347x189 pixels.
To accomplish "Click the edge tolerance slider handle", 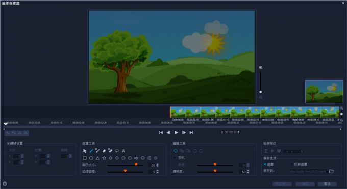I will [x=125, y=171].
